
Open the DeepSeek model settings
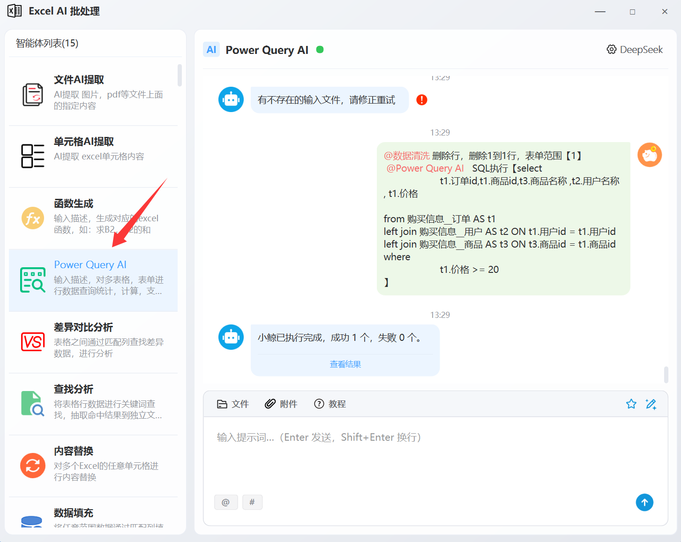pyautogui.click(x=635, y=50)
